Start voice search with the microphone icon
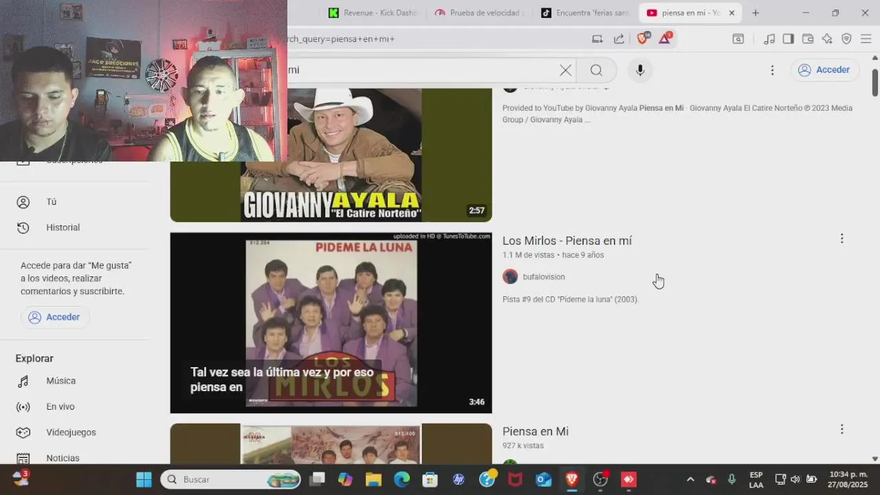Screen dimensions: 880x495 [x=640, y=70]
